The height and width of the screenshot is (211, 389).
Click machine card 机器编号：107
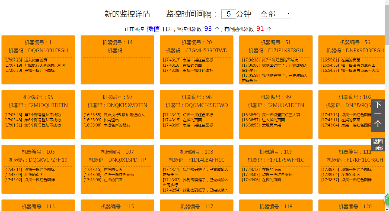tap(117, 169)
